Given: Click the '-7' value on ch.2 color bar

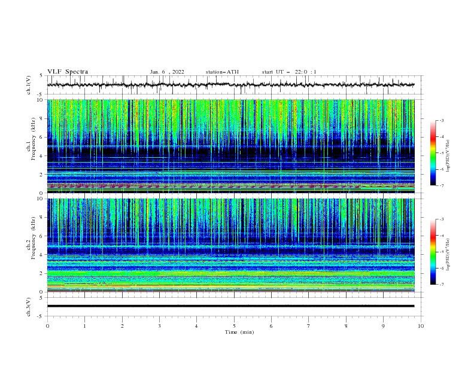Looking at the screenshot, I should [441, 284].
